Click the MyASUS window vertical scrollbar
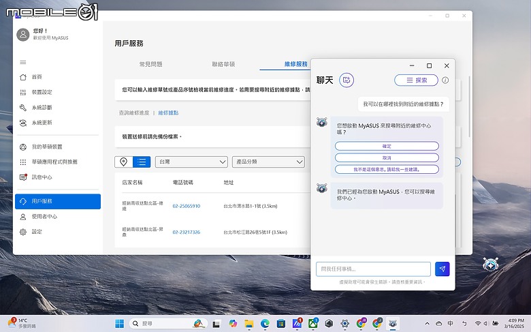The height and width of the screenshot is (332, 531). point(469,107)
